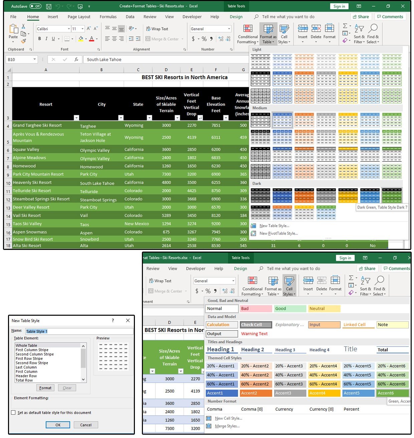Open the Font name dropdown showing Calibri

point(69,29)
